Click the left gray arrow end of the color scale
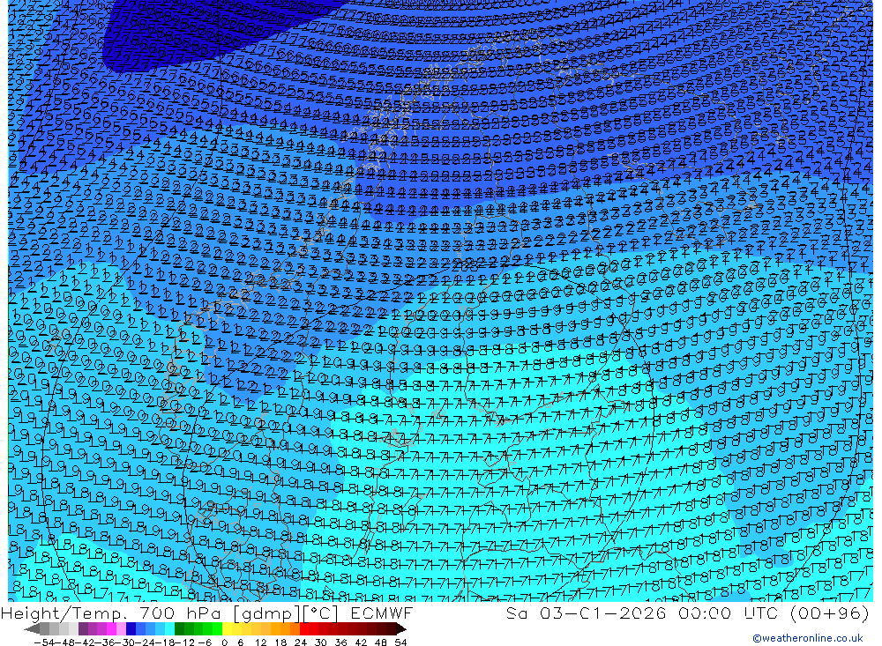This screenshot has width=882, height=646. pyautogui.click(x=32, y=629)
